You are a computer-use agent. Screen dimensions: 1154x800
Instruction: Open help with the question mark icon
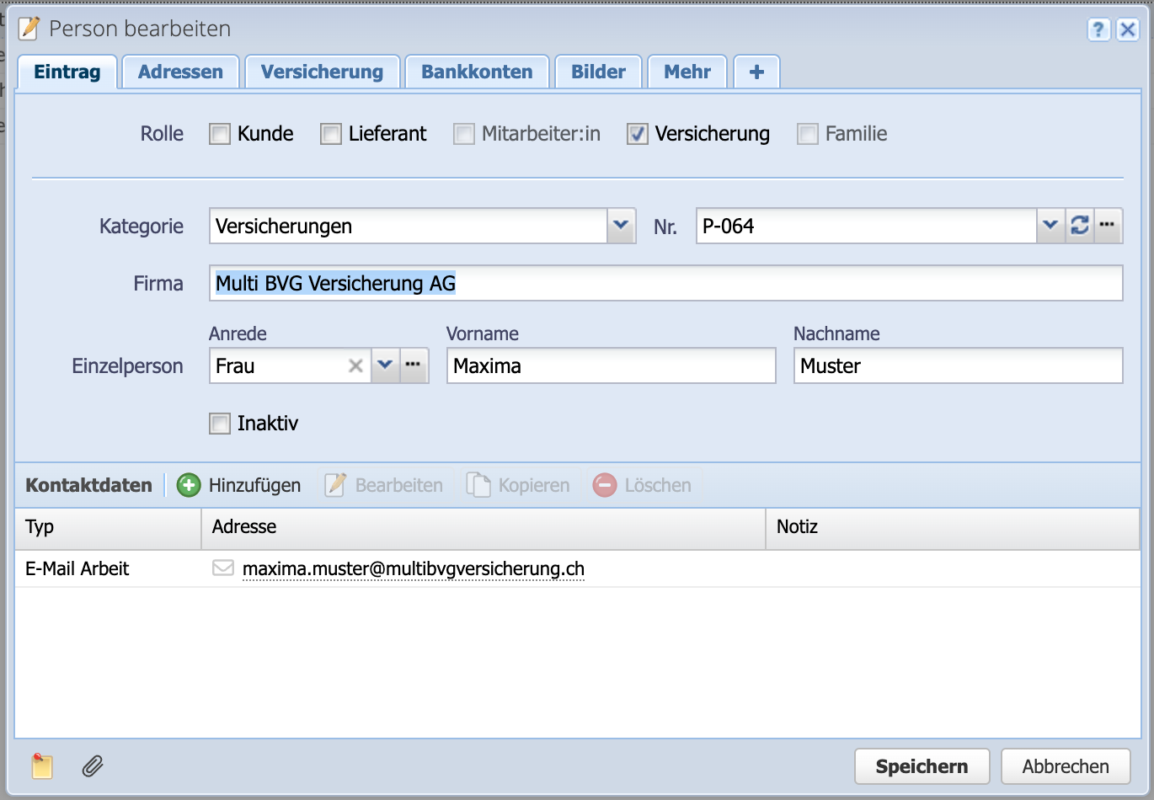1098,29
